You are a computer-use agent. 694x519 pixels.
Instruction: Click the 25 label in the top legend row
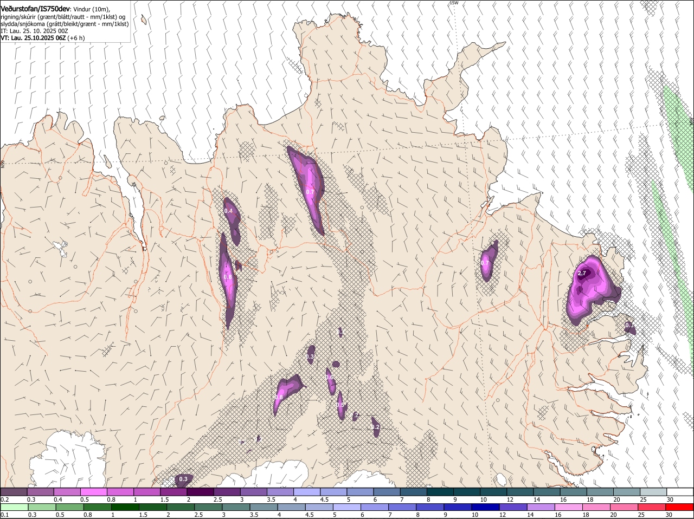tap(643, 499)
